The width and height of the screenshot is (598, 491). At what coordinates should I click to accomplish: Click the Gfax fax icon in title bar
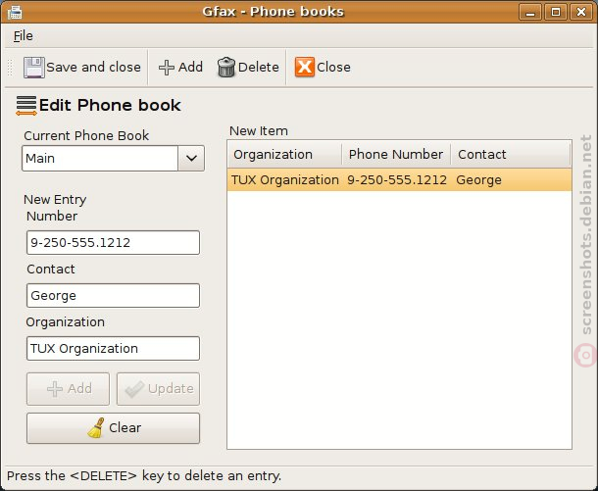click(x=15, y=12)
